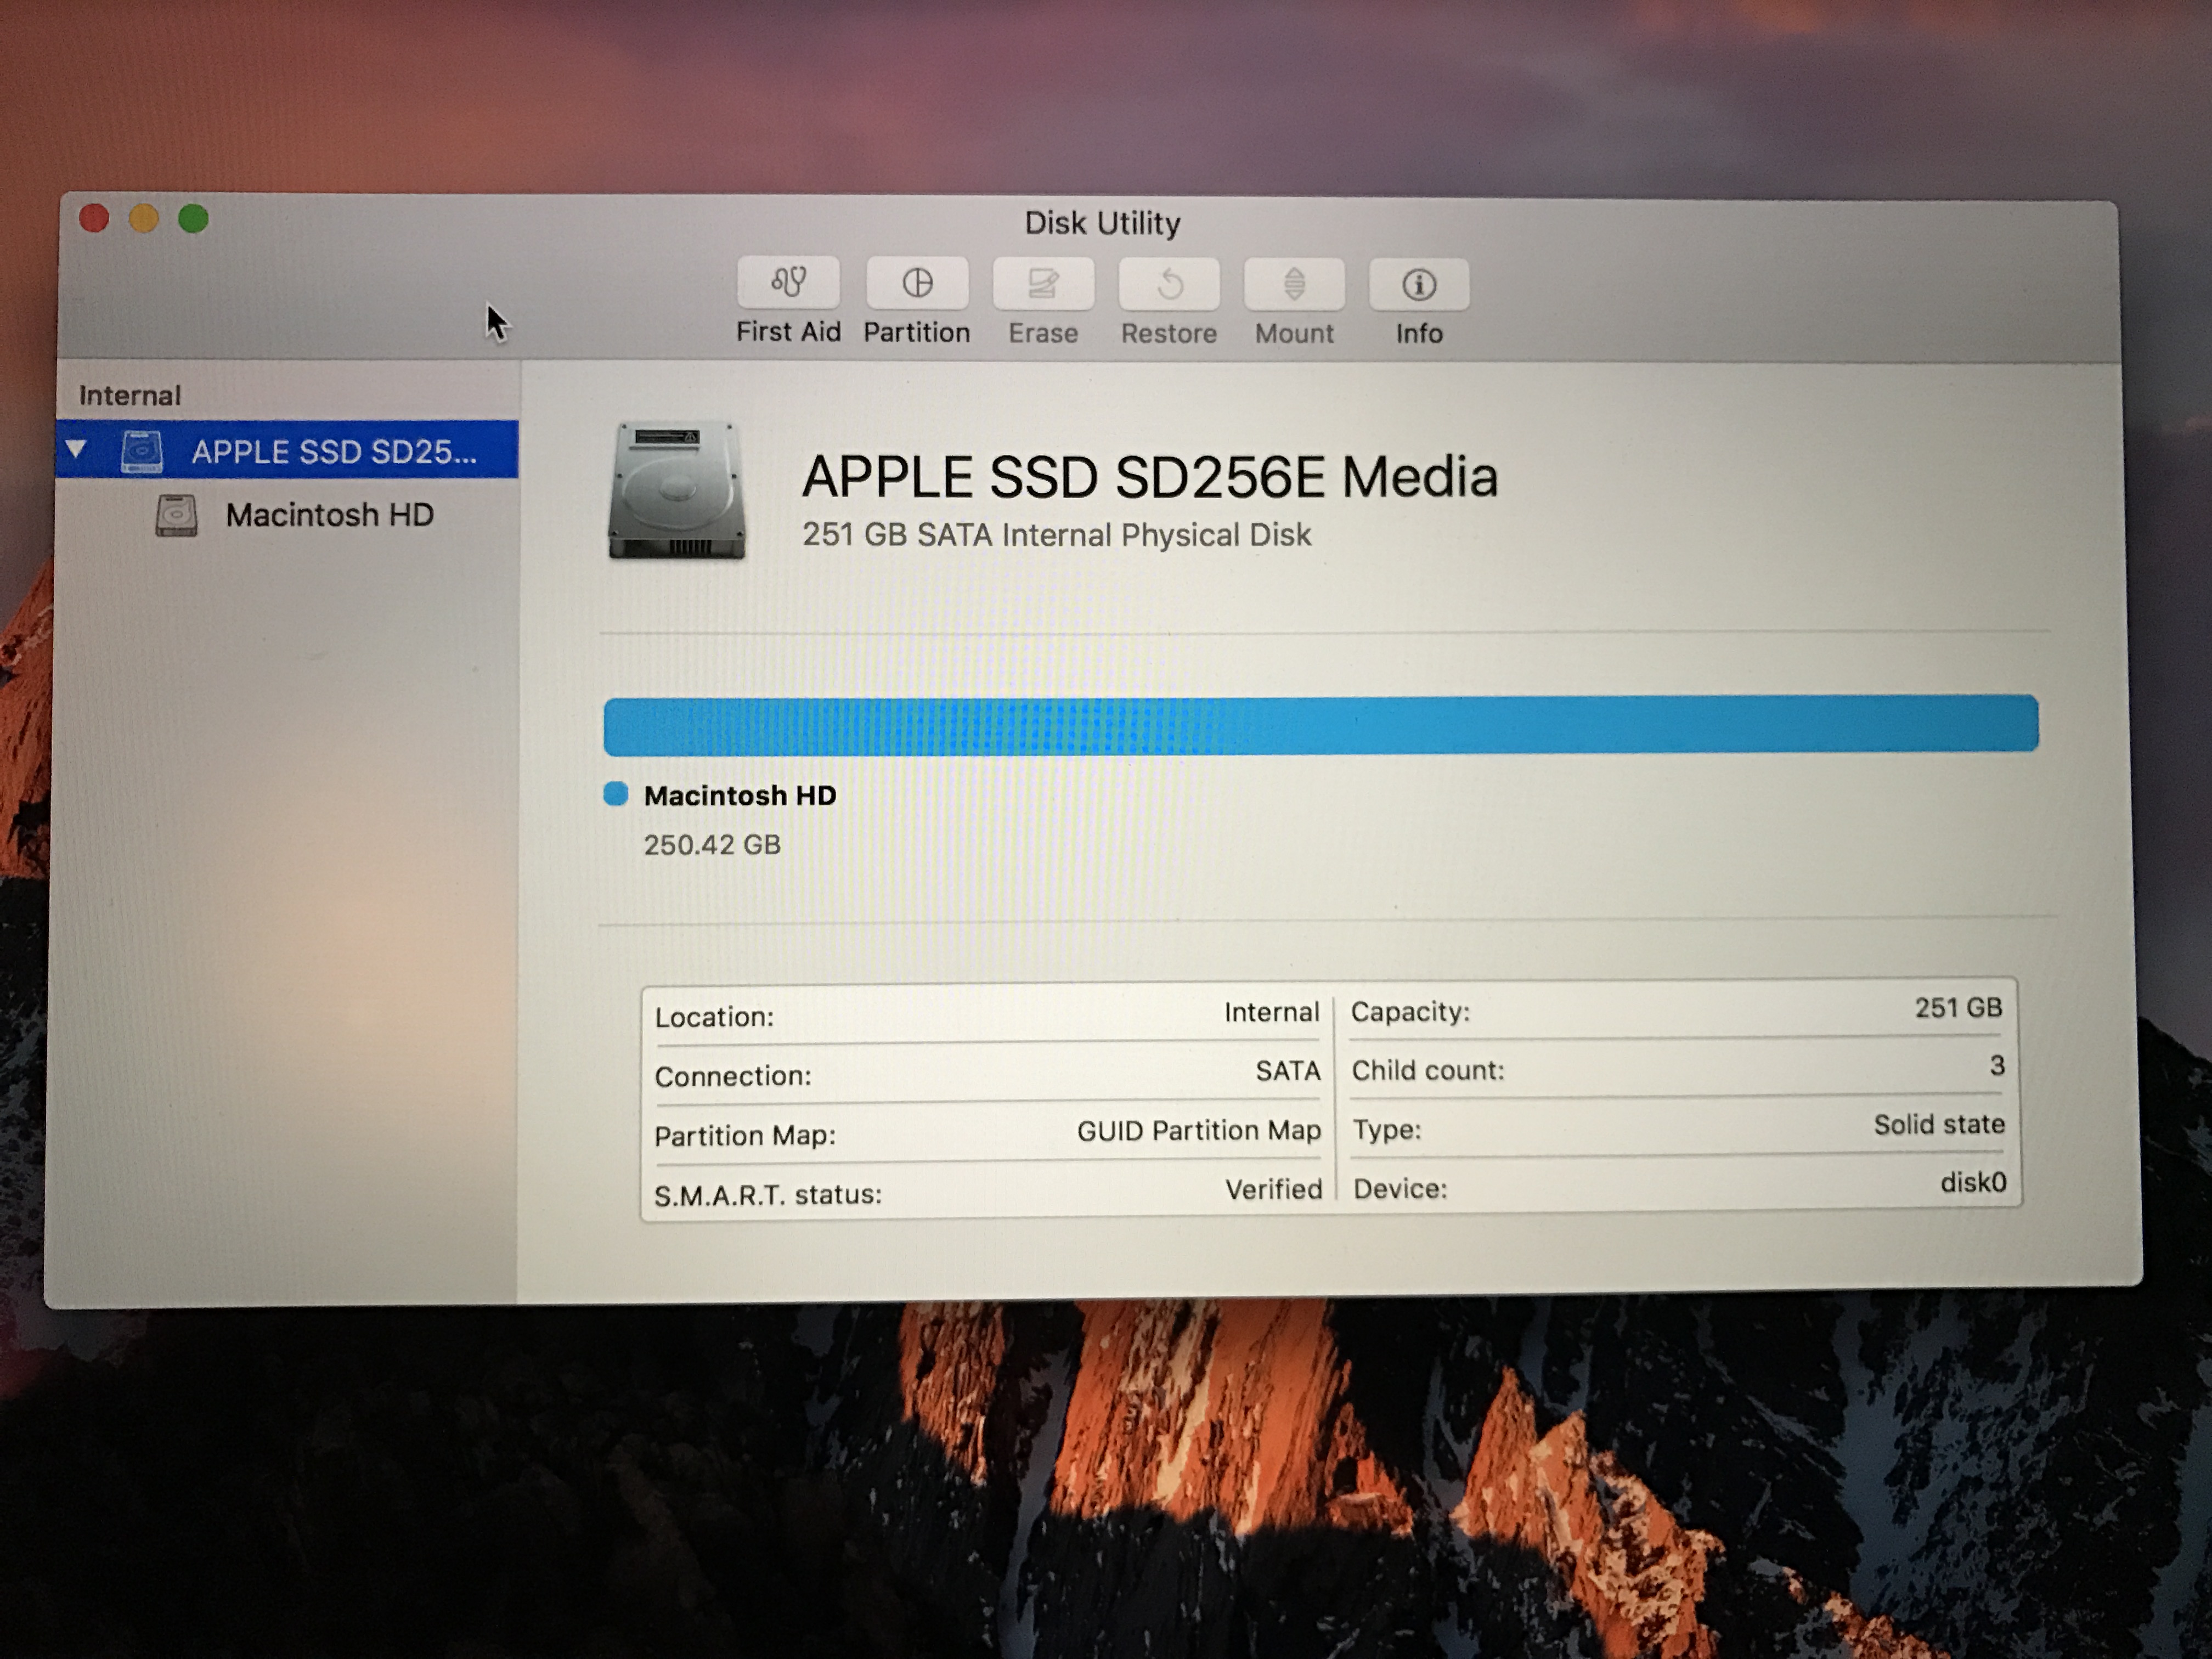This screenshot has width=2212, height=1659.
Task: Select the APPLE SSD SD25... sidebar row
Action: pyautogui.click(x=333, y=451)
